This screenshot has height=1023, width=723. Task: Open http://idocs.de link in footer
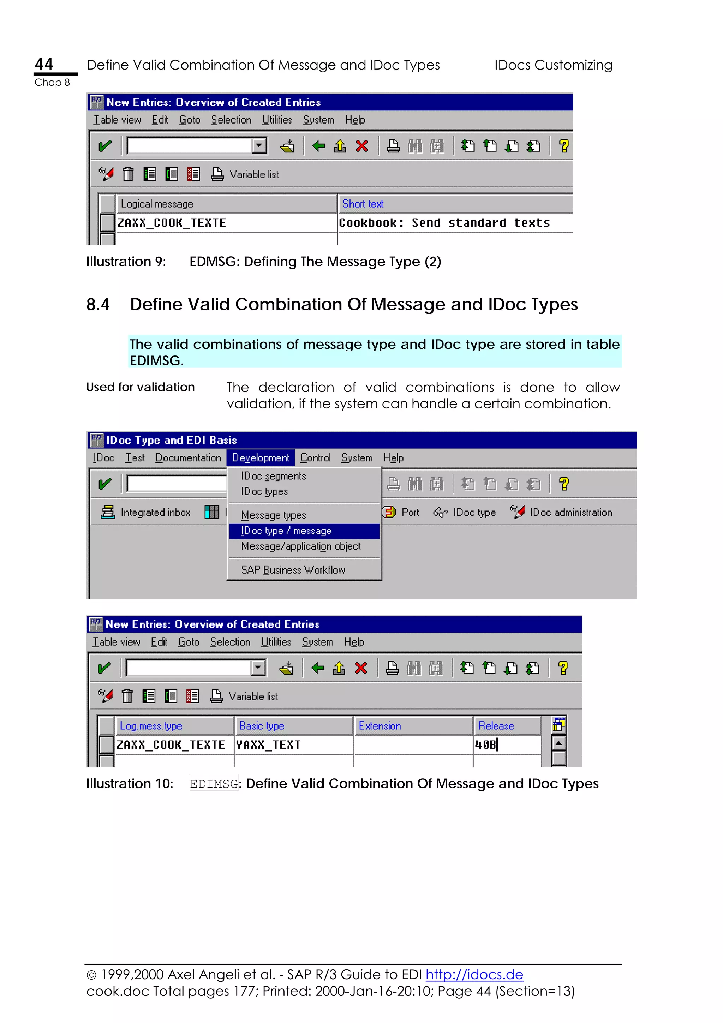[474, 974]
